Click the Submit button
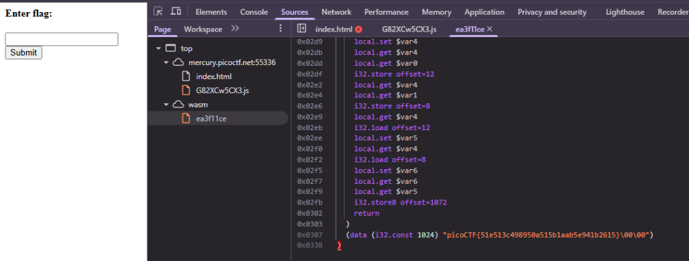Viewport: 689px width, 261px height. [24, 52]
